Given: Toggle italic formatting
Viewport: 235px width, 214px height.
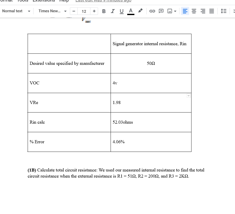Looking at the screenshot, I should pos(113,11).
